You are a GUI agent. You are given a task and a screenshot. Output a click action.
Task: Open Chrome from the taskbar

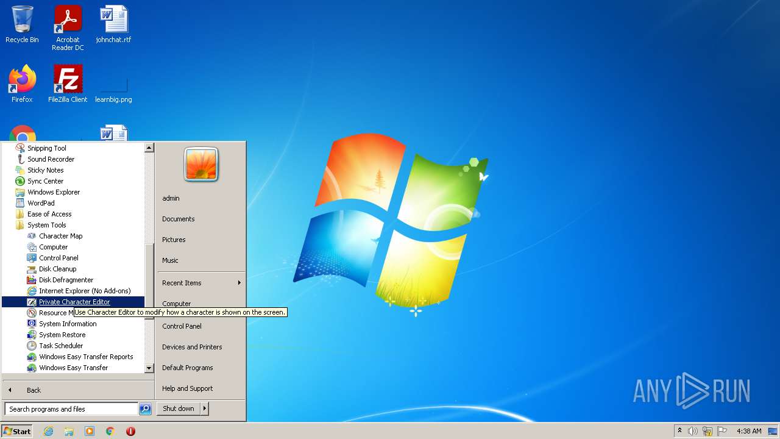110,431
